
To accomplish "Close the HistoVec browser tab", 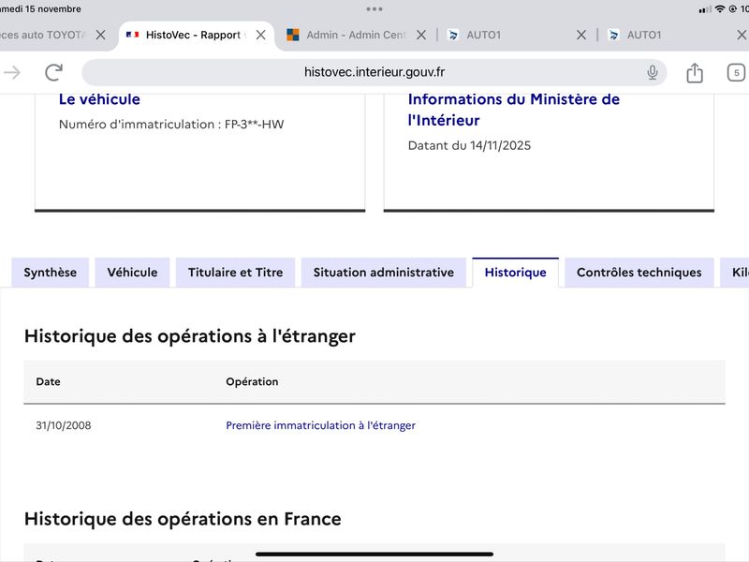I will pyautogui.click(x=261, y=35).
